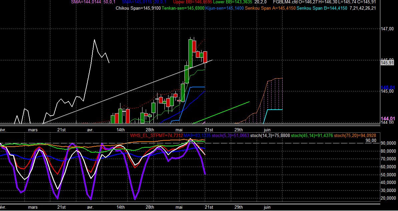Screen dimensions: 398x211
Task: Click the 147,00 price axis label
Action: tap(387, 29)
